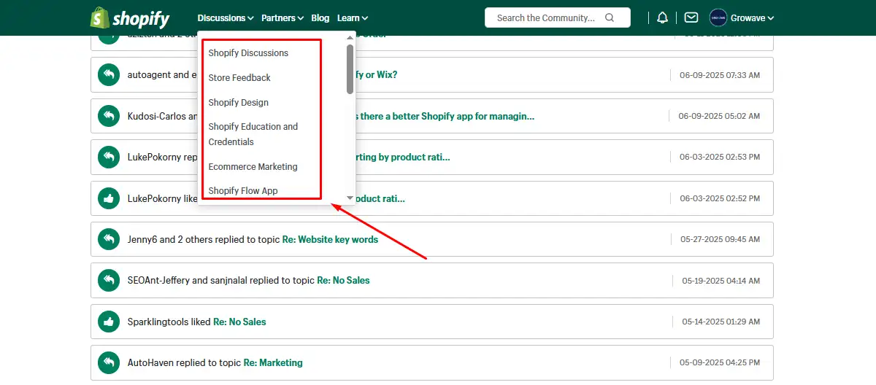Expand the Partners menu

click(x=283, y=17)
